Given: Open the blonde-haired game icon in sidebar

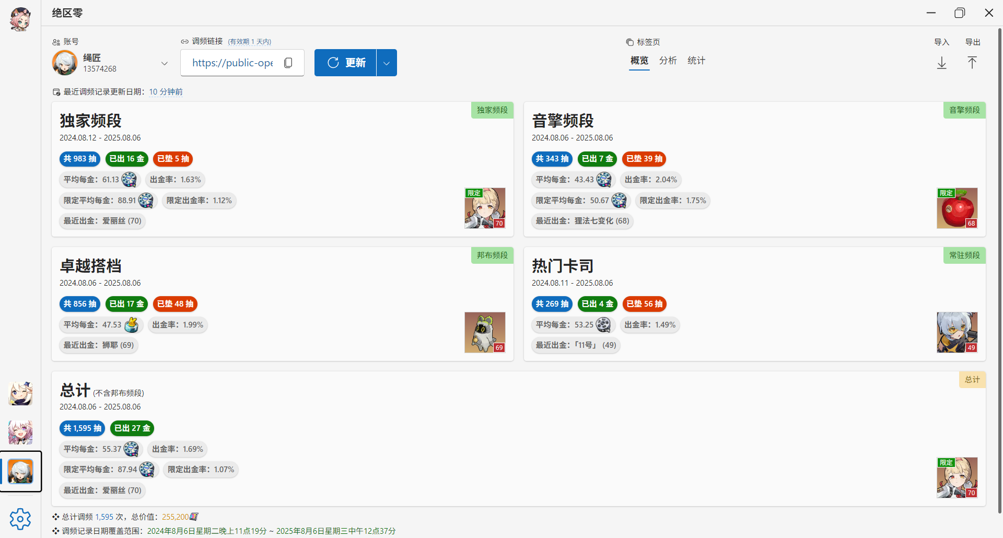Looking at the screenshot, I should click(20, 393).
